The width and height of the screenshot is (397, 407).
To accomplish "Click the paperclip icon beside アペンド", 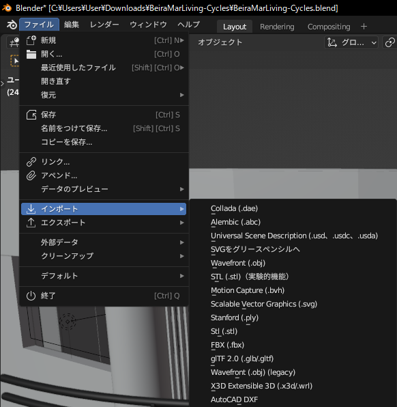I will click(x=31, y=176).
